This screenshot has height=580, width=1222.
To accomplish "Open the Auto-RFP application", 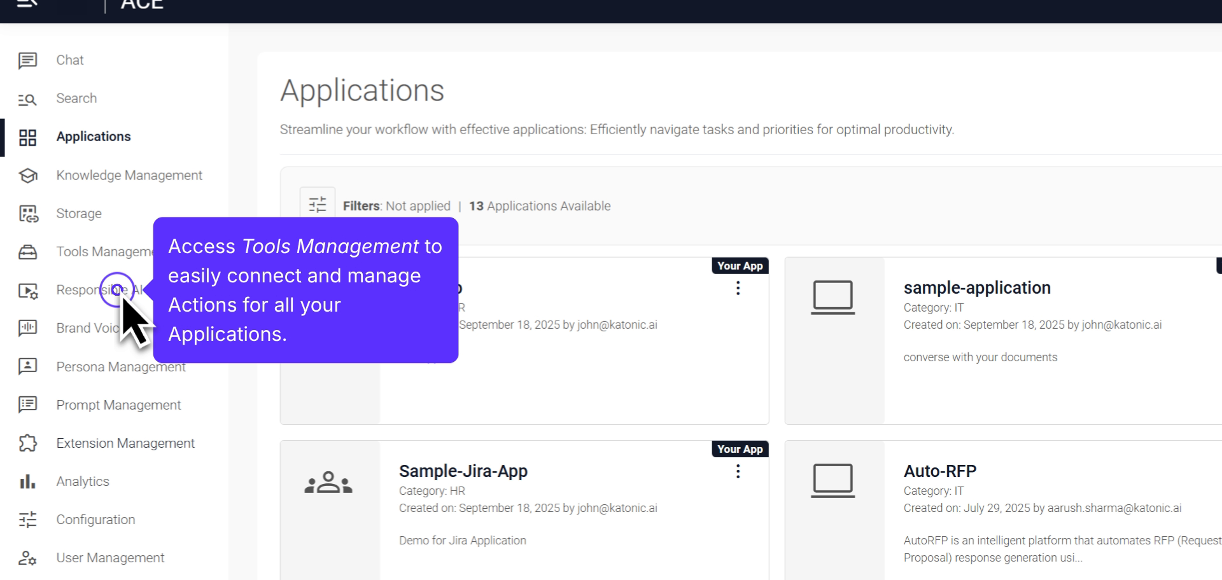I will 939,471.
